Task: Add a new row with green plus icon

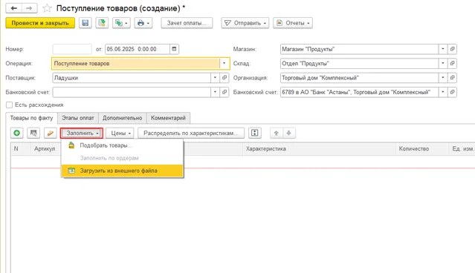Action: pyautogui.click(x=17, y=133)
